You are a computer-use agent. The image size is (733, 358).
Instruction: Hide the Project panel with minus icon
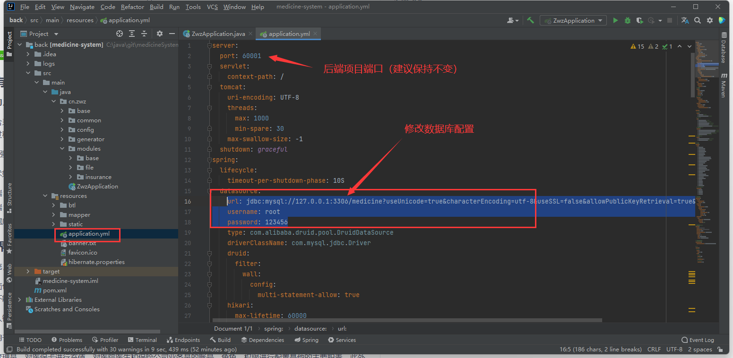(x=172, y=34)
